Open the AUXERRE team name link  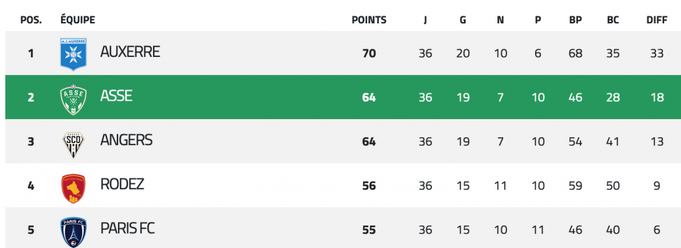pos(130,52)
